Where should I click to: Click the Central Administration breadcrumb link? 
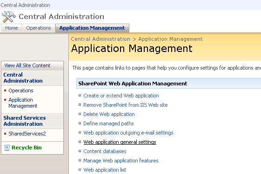pyautogui.click(x=100, y=39)
